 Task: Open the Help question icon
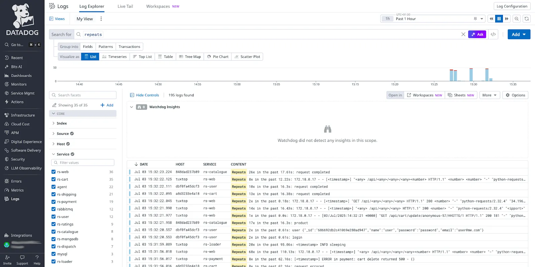37,257
